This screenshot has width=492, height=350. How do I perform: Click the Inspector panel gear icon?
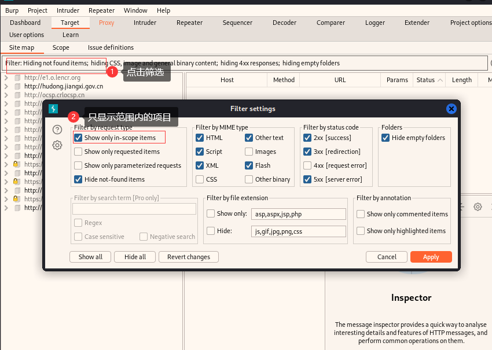pos(478,207)
